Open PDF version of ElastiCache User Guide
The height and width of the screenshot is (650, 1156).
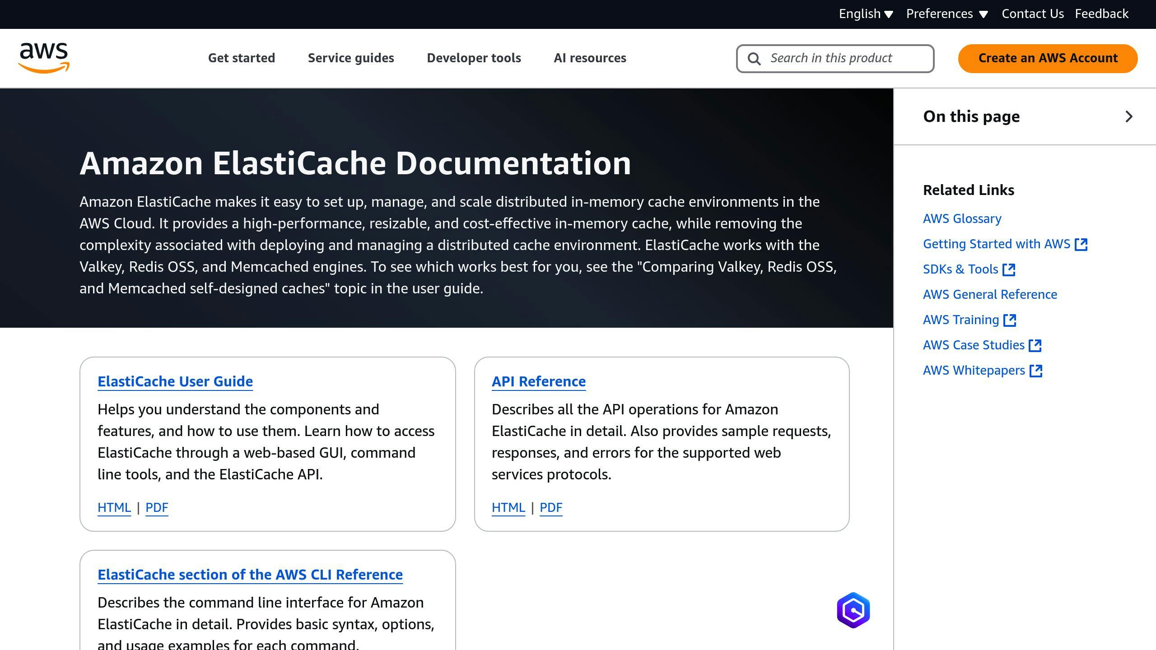pyautogui.click(x=157, y=508)
